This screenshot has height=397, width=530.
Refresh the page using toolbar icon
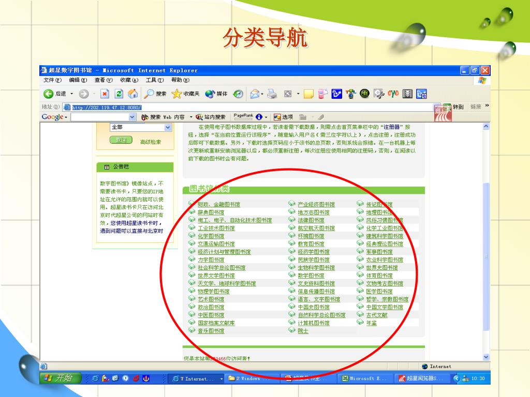point(119,94)
